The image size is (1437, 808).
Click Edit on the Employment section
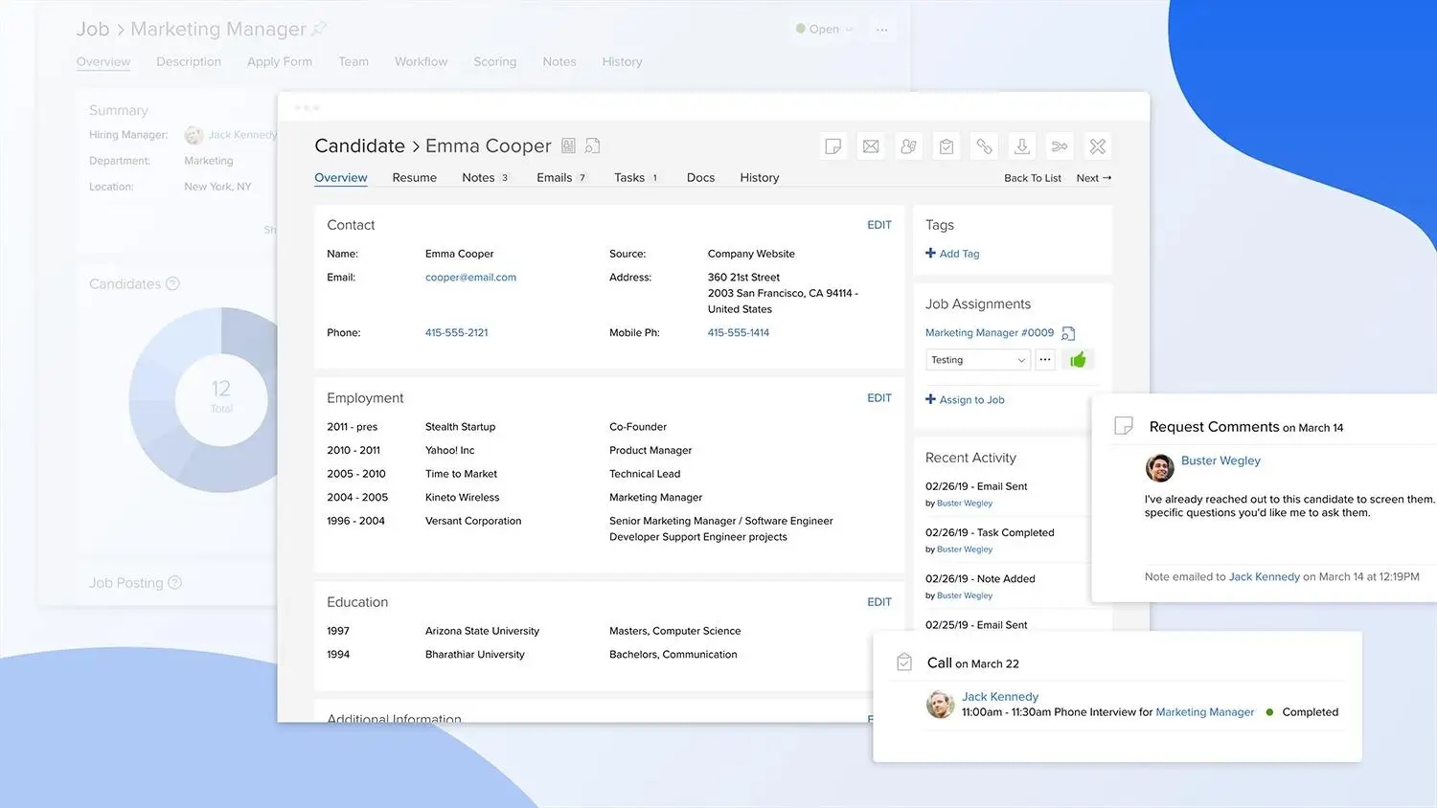tap(878, 397)
